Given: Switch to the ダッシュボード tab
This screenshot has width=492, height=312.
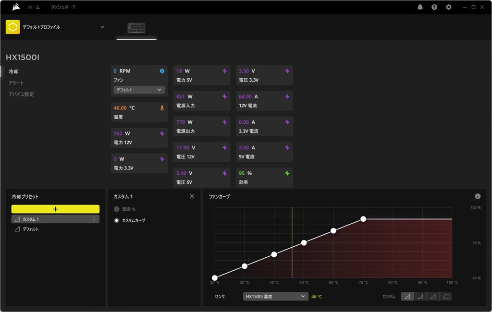Looking at the screenshot, I should [x=63, y=7].
